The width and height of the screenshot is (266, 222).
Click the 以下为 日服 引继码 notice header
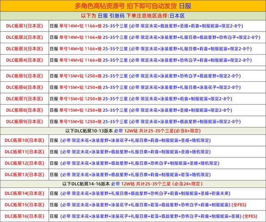[x=133, y=16]
